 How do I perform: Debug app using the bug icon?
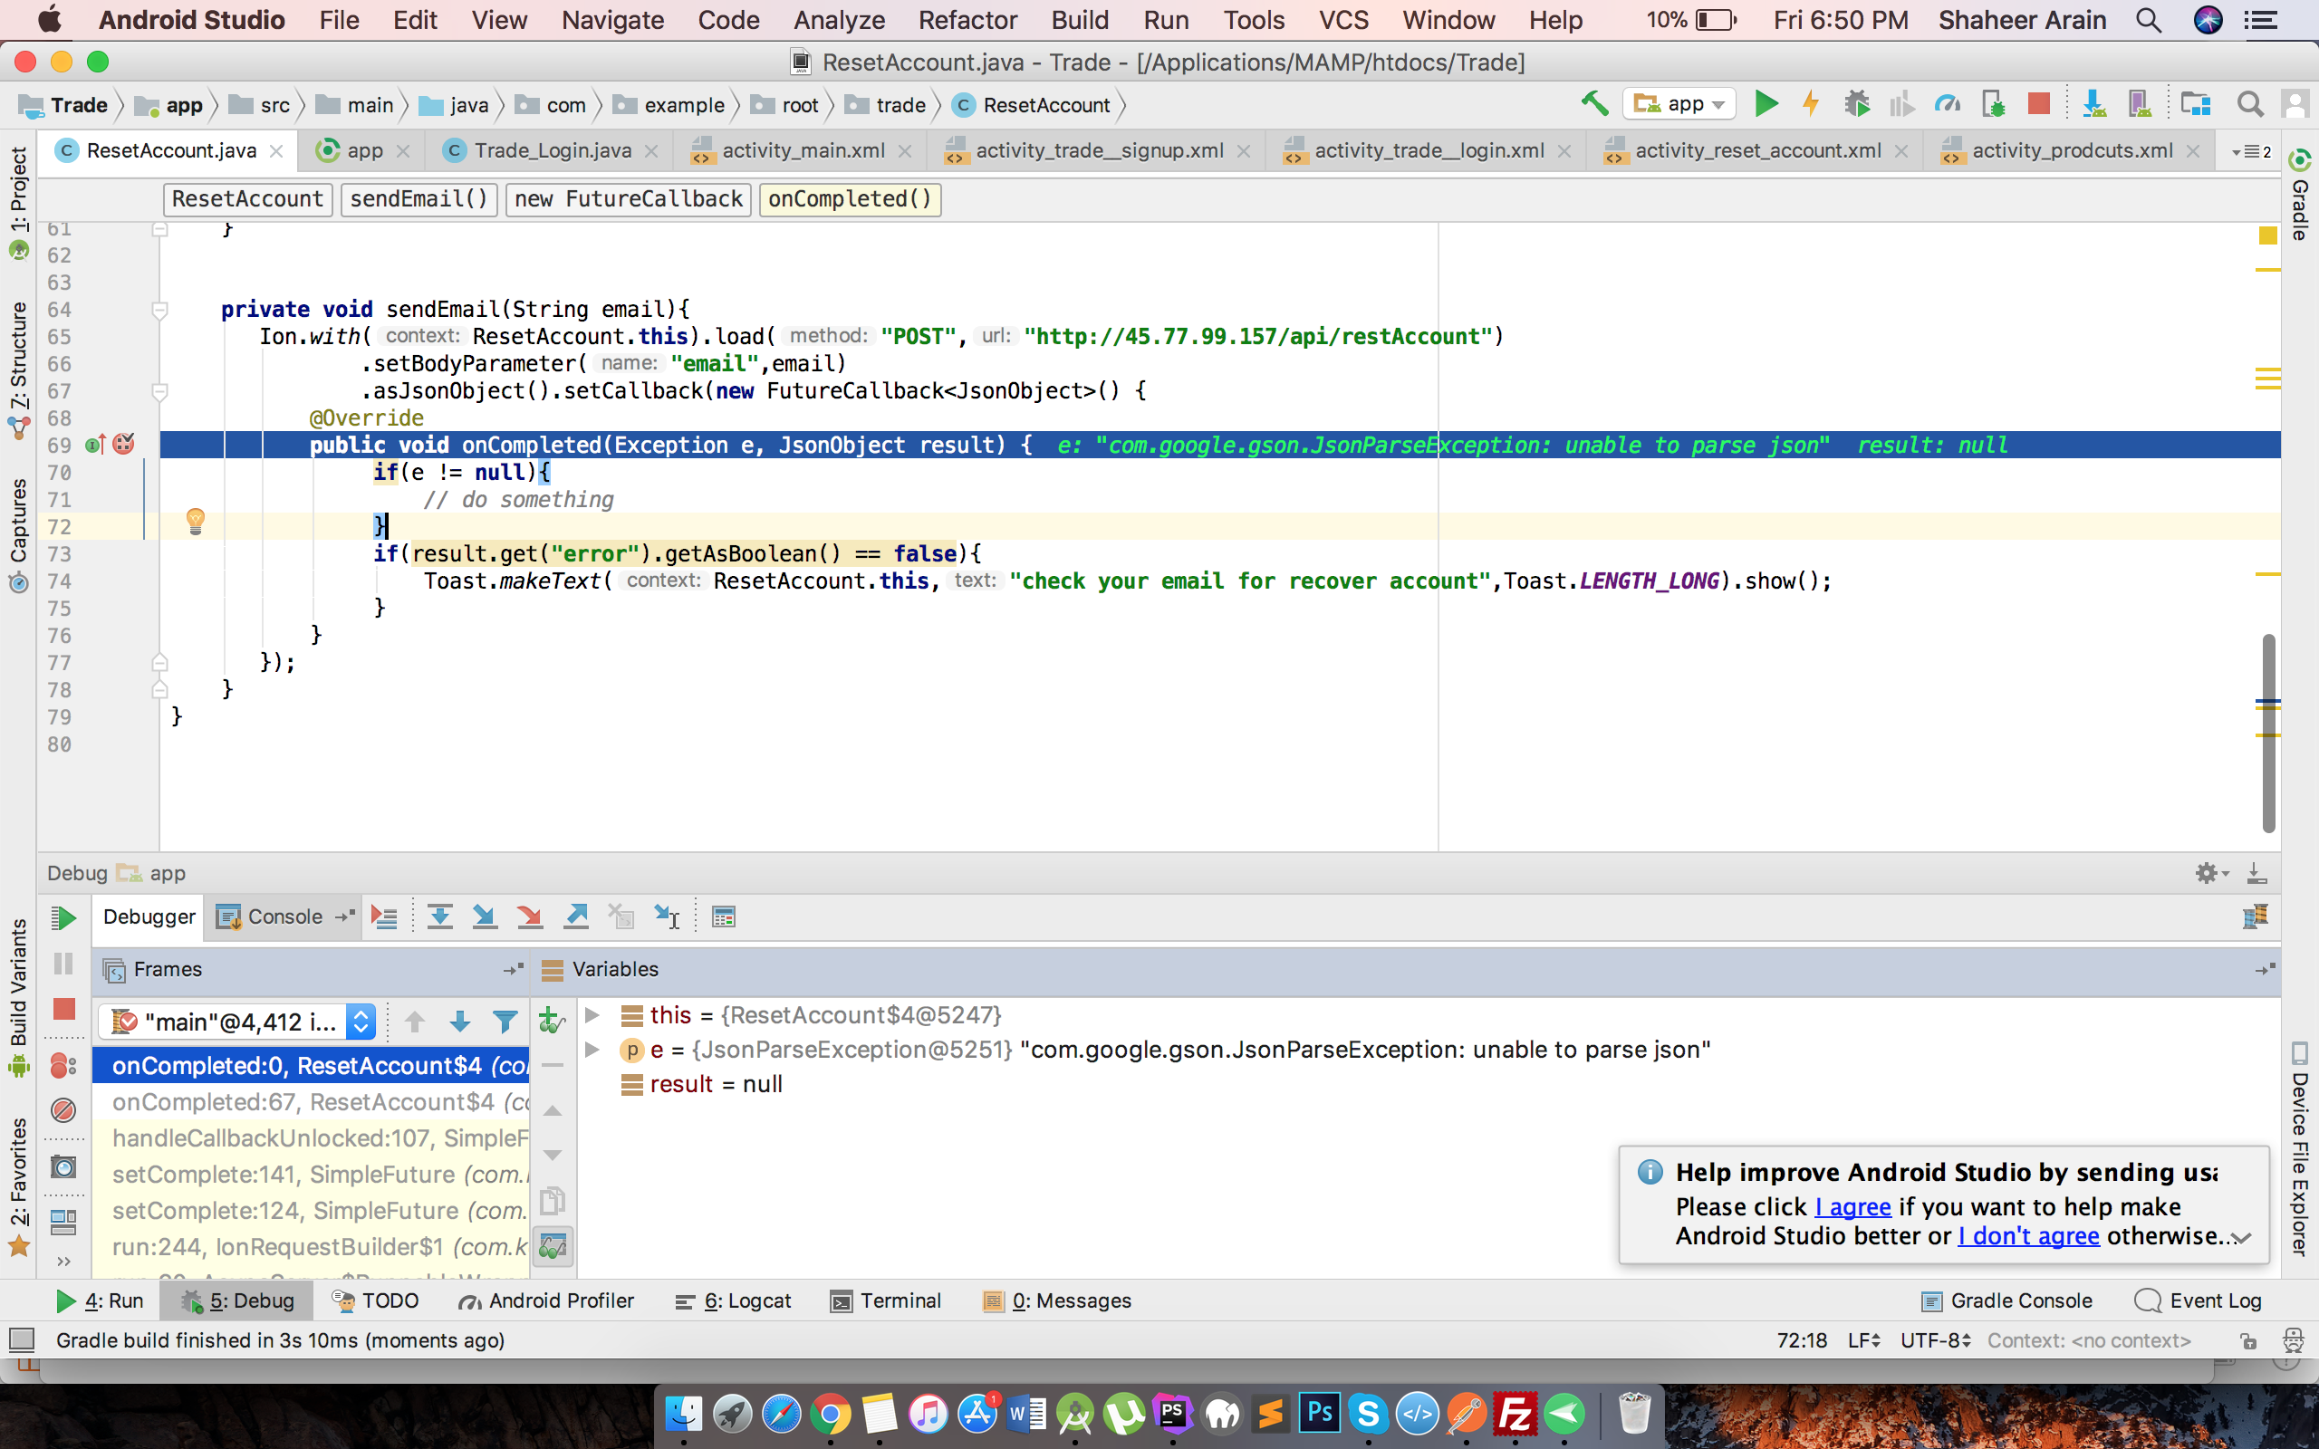(1857, 103)
